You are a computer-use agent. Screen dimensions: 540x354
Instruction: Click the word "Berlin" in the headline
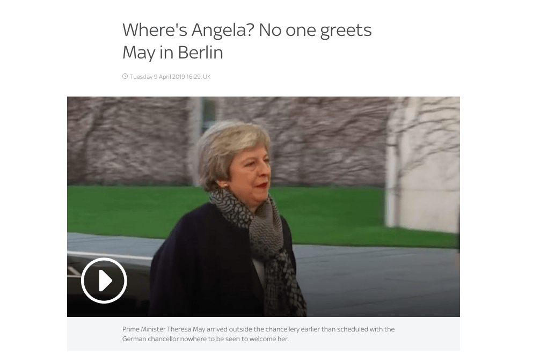coord(200,53)
